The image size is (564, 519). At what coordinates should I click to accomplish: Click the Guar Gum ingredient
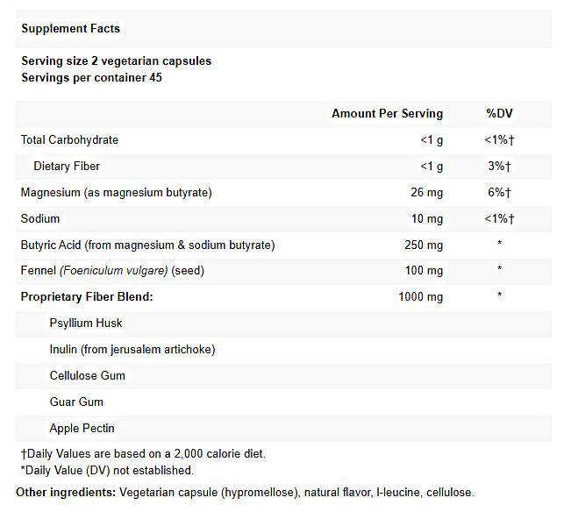(x=76, y=402)
